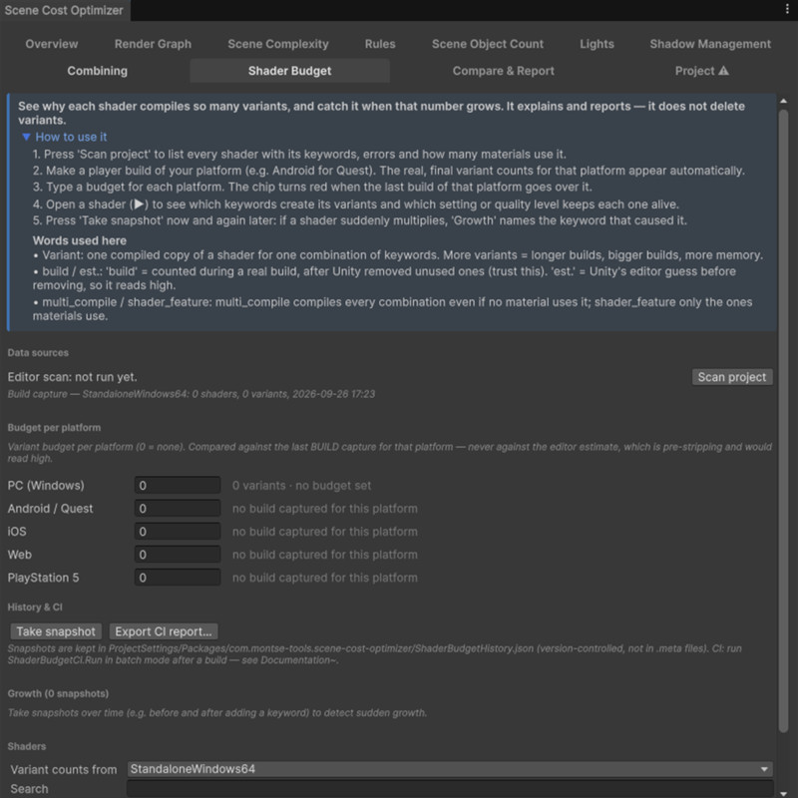Focus the Android / Quest budget field
Image resolution: width=798 pixels, height=798 pixels.
coord(178,509)
